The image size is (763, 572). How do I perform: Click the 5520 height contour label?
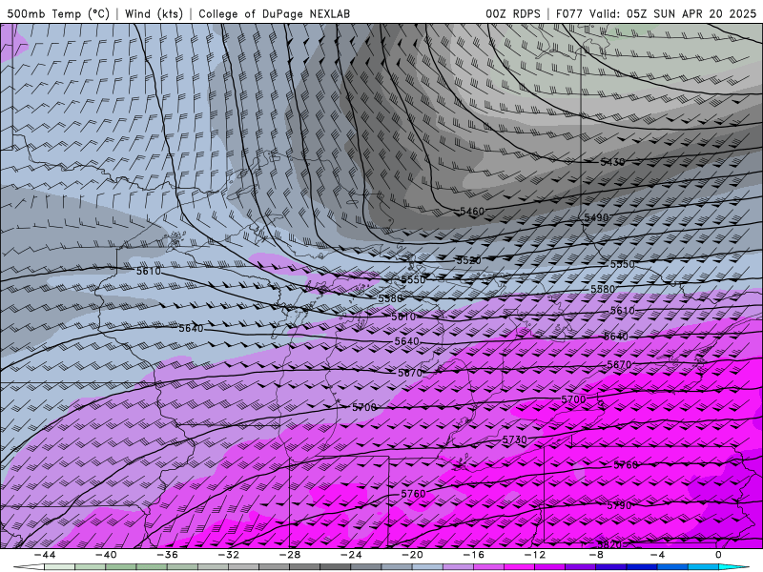(468, 260)
